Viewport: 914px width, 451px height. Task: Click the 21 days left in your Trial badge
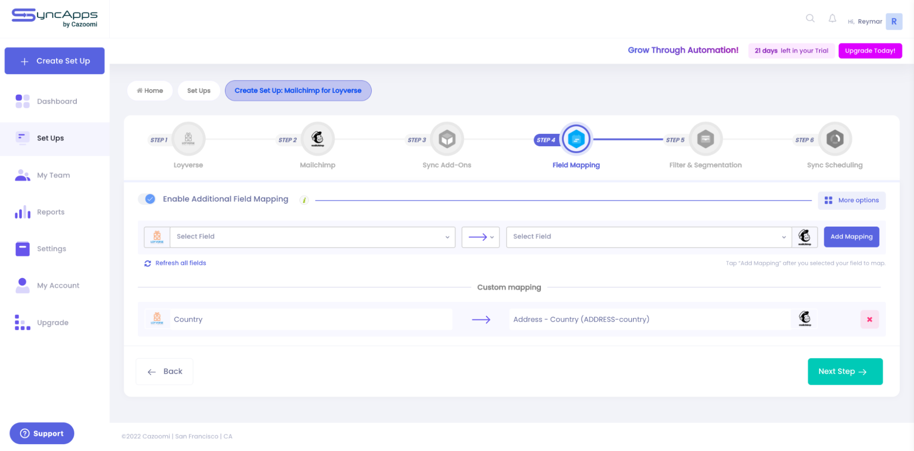[x=791, y=51]
